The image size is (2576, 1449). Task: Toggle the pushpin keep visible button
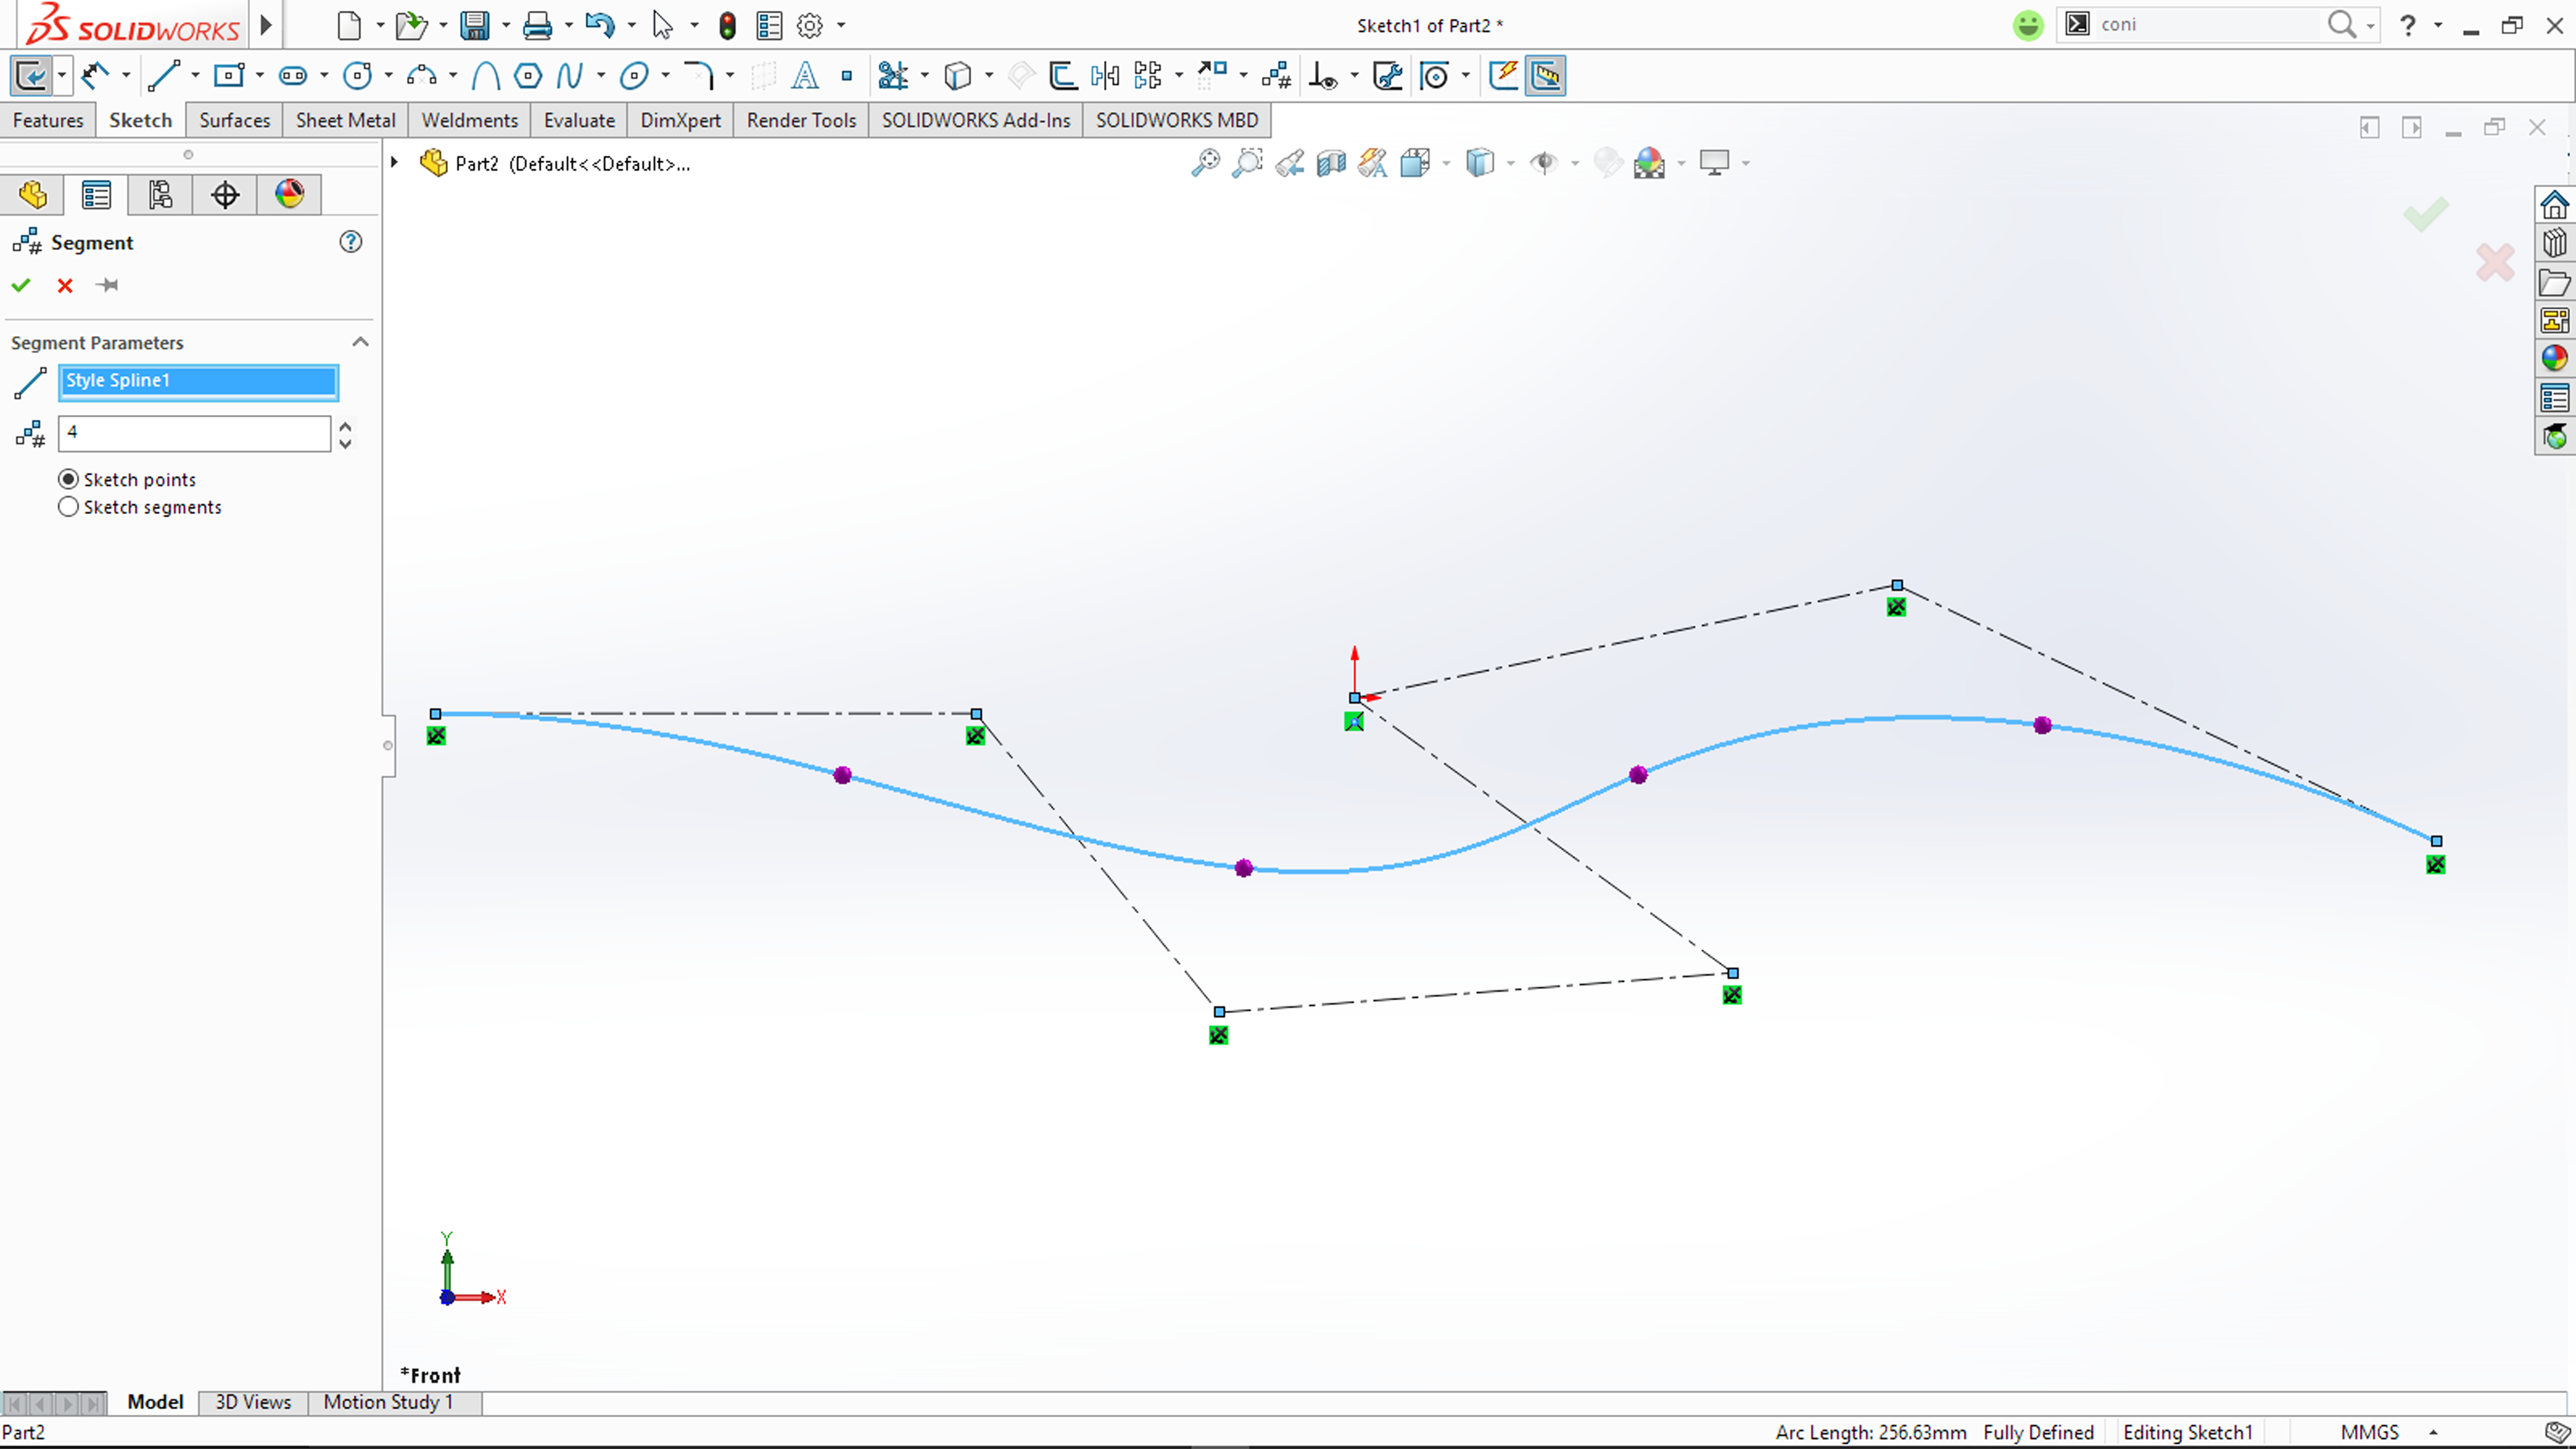click(x=108, y=286)
